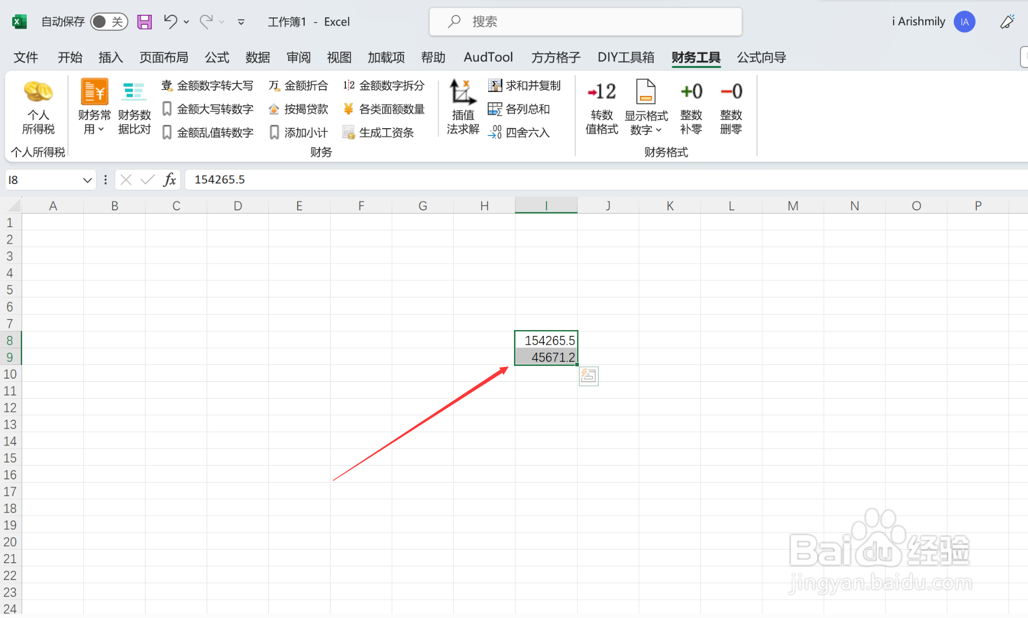Click the Excel application icon

click(20, 22)
